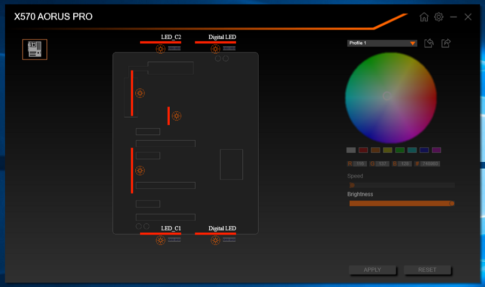Select the yellow color swatch
The width and height of the screenshot is (485, 287).
point(387,150)
